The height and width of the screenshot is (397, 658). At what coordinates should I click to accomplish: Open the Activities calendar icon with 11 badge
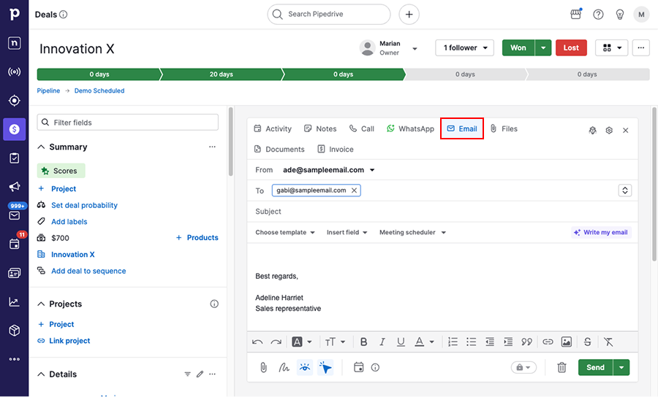tap(15, 244)
